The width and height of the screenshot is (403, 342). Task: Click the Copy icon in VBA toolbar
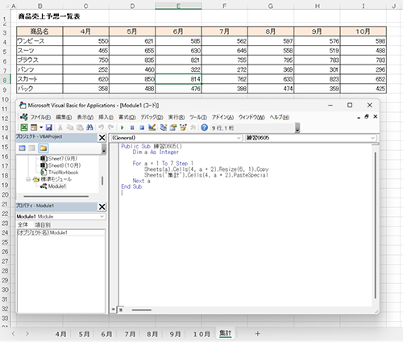click(x=70, y=127)
